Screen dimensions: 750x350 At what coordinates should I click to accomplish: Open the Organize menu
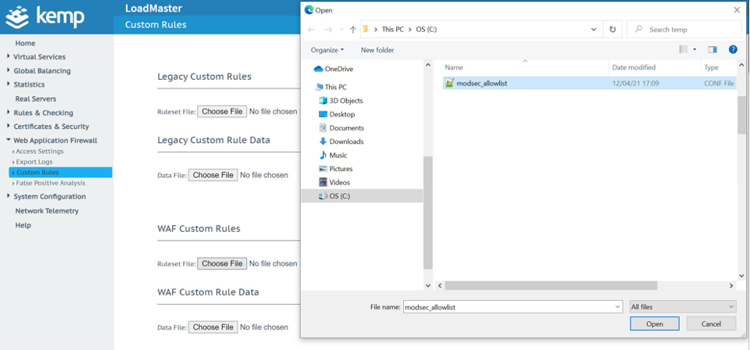327,50
